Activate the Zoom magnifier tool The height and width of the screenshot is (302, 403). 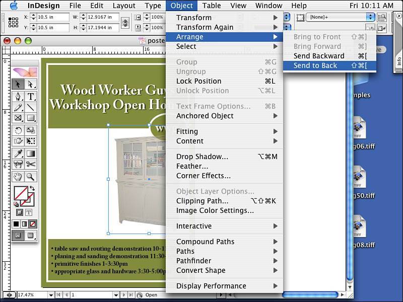point(31,177)
